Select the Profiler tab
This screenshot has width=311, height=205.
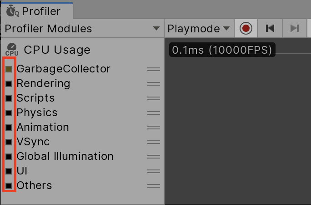click(x=36, y=10)
